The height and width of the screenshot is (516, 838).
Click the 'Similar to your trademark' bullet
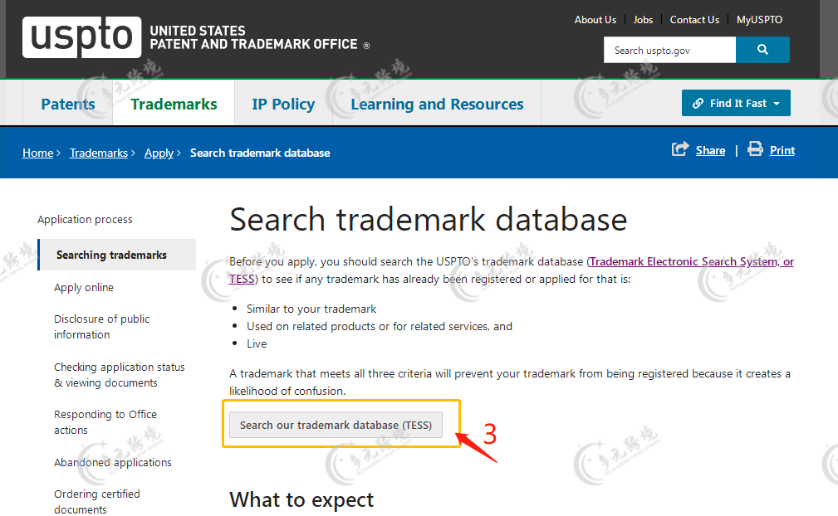click(311, 309)
